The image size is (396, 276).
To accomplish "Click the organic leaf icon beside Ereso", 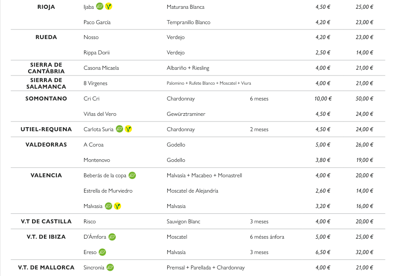I will tap(102, 252).
